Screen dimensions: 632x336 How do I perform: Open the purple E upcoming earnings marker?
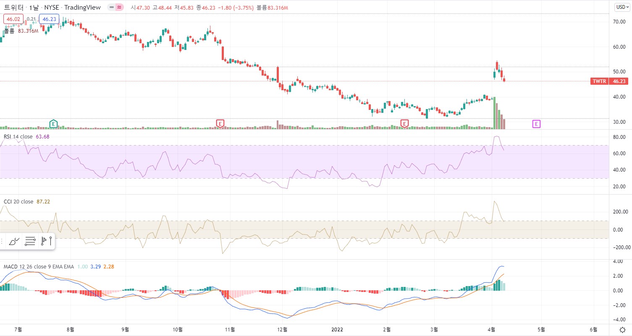[x=536, y=123]
